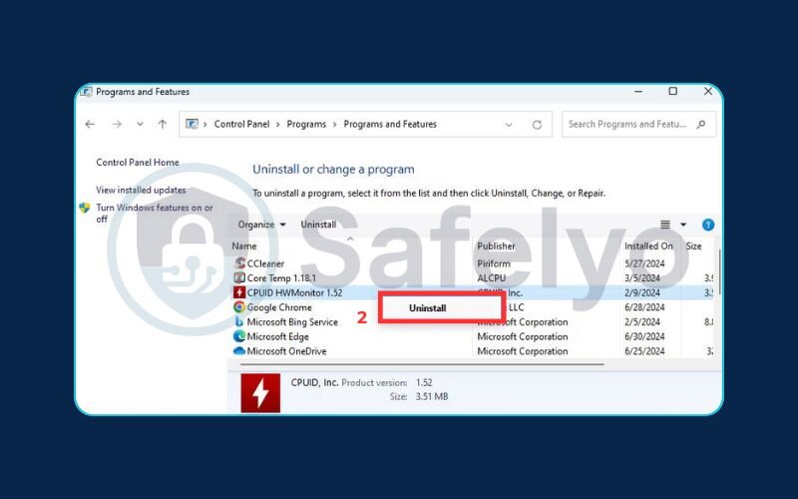Sort by the Name column header
Image resolution: width=798 pixels, height=499 pixels.
pyautogui.click(x=244, y=246)
